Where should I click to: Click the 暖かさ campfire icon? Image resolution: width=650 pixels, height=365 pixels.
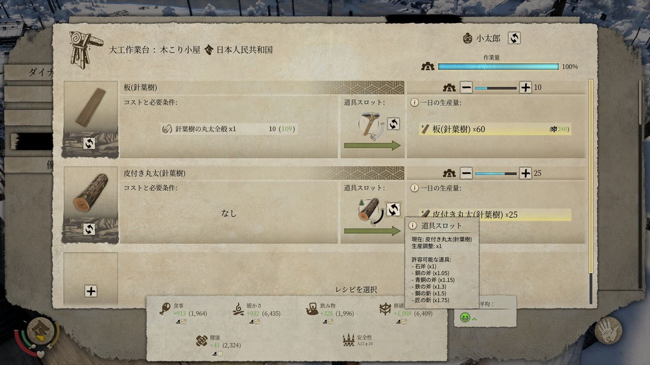pyautogui.click(x=238, y=309)
